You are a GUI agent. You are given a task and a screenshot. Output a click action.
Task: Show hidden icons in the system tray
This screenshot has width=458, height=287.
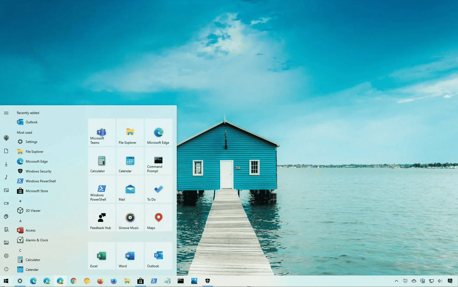click(396, 281)
